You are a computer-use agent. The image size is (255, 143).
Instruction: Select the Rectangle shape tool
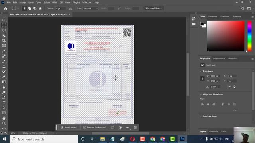4,113
